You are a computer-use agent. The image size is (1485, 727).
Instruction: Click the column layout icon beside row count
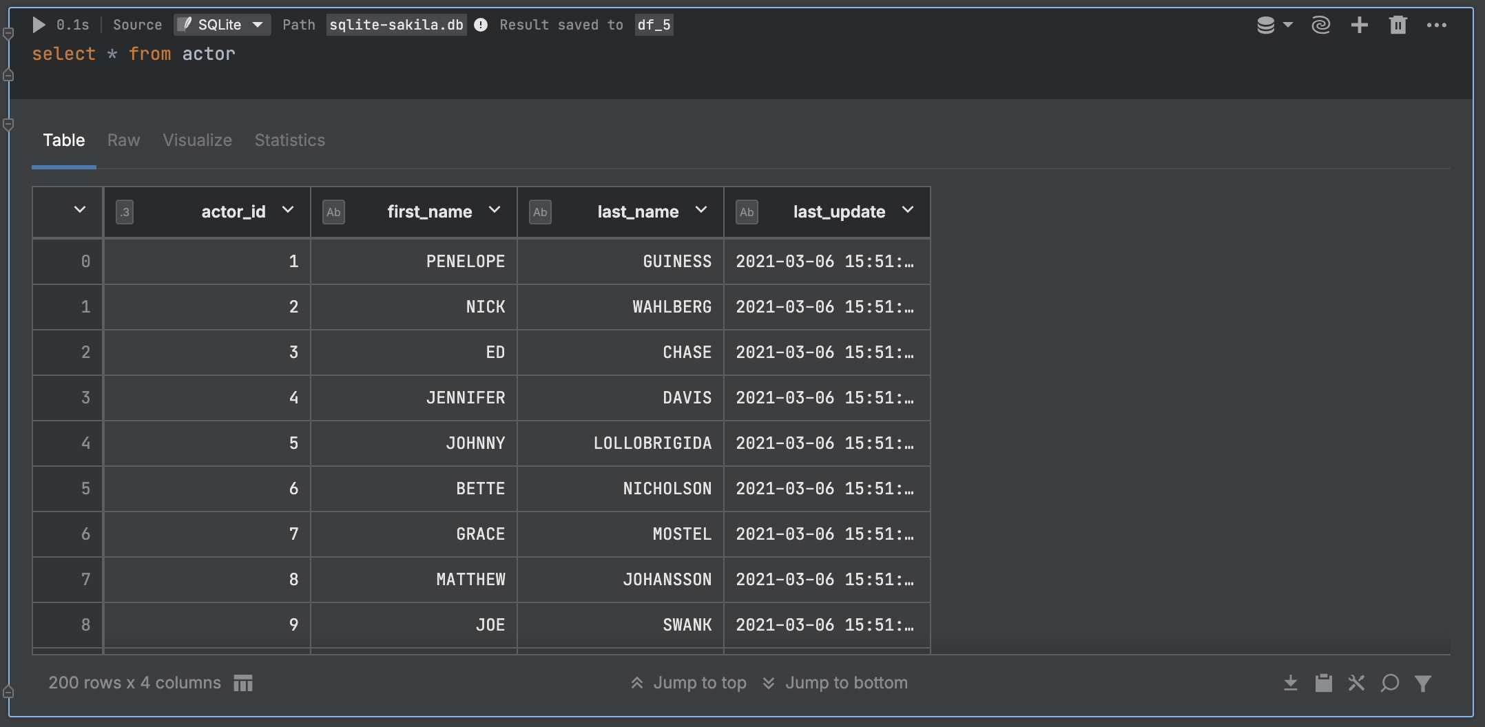point(242,682)
